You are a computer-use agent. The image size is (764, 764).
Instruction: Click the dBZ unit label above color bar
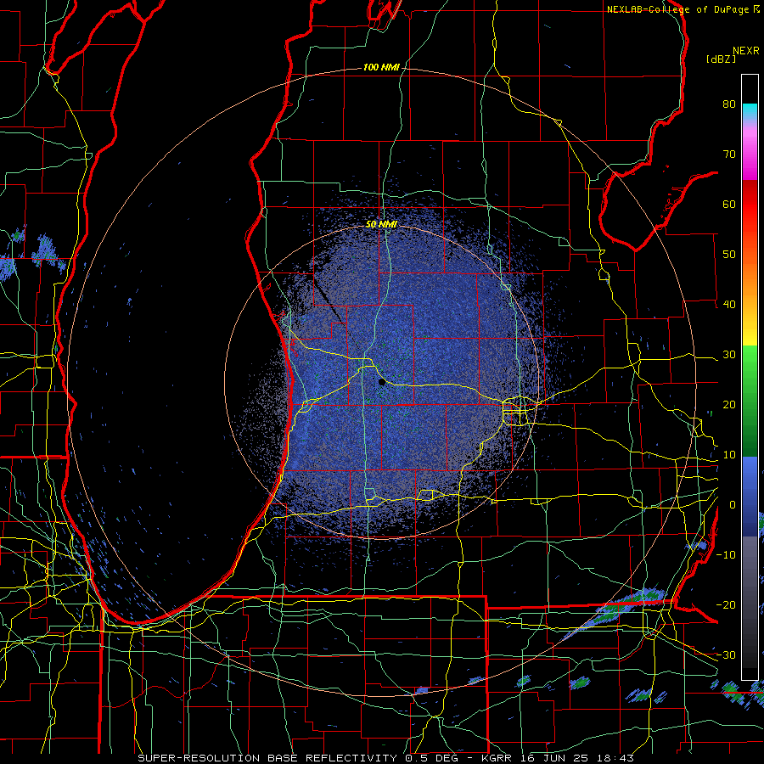[721, 59]
